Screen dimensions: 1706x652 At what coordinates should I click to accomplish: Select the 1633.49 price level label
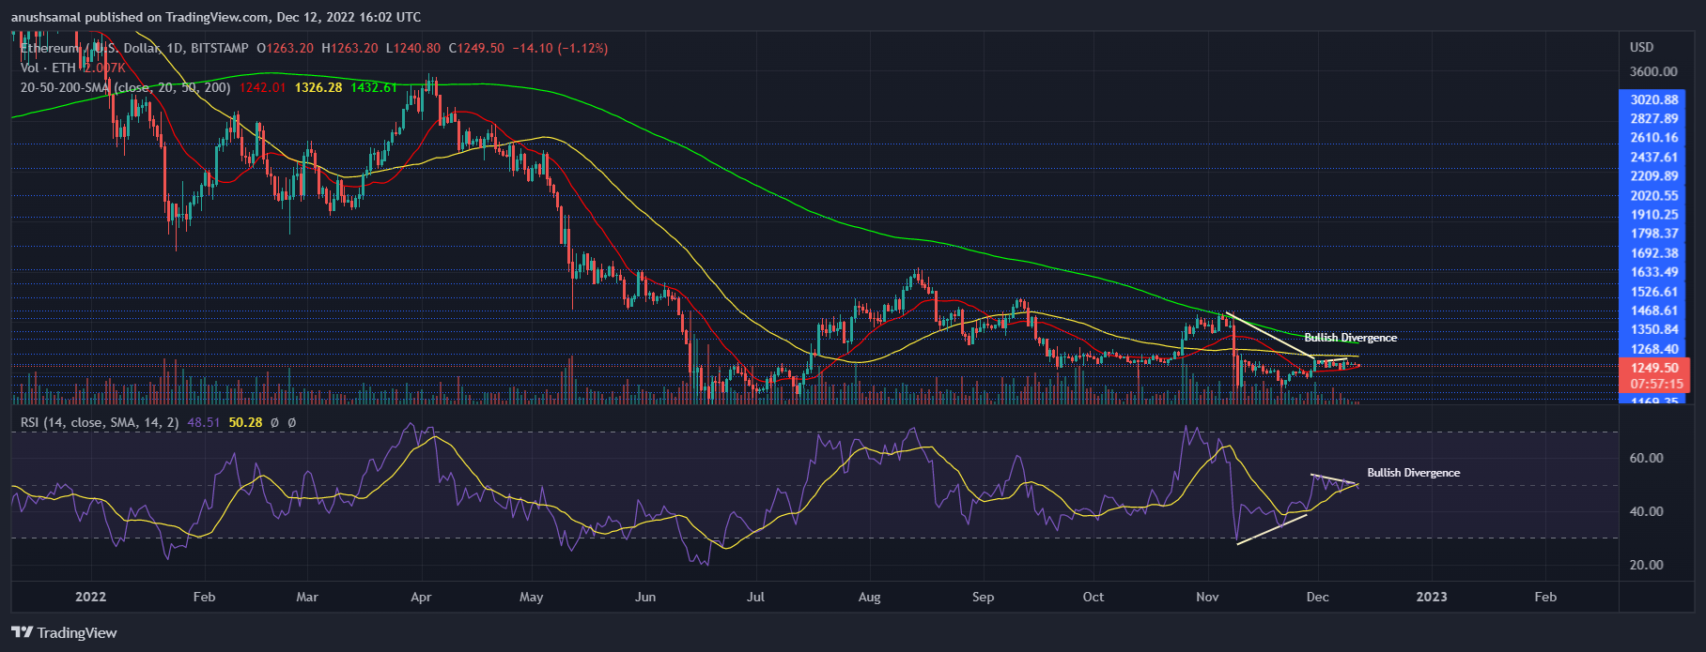coord(1654,272)
